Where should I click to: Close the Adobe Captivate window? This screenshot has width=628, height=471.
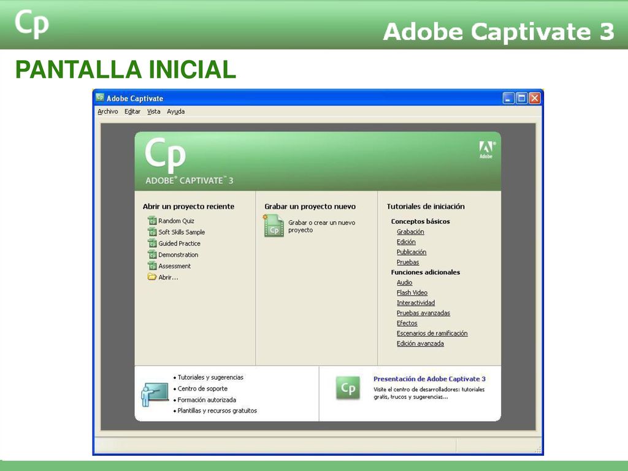[x=535, y=98]
